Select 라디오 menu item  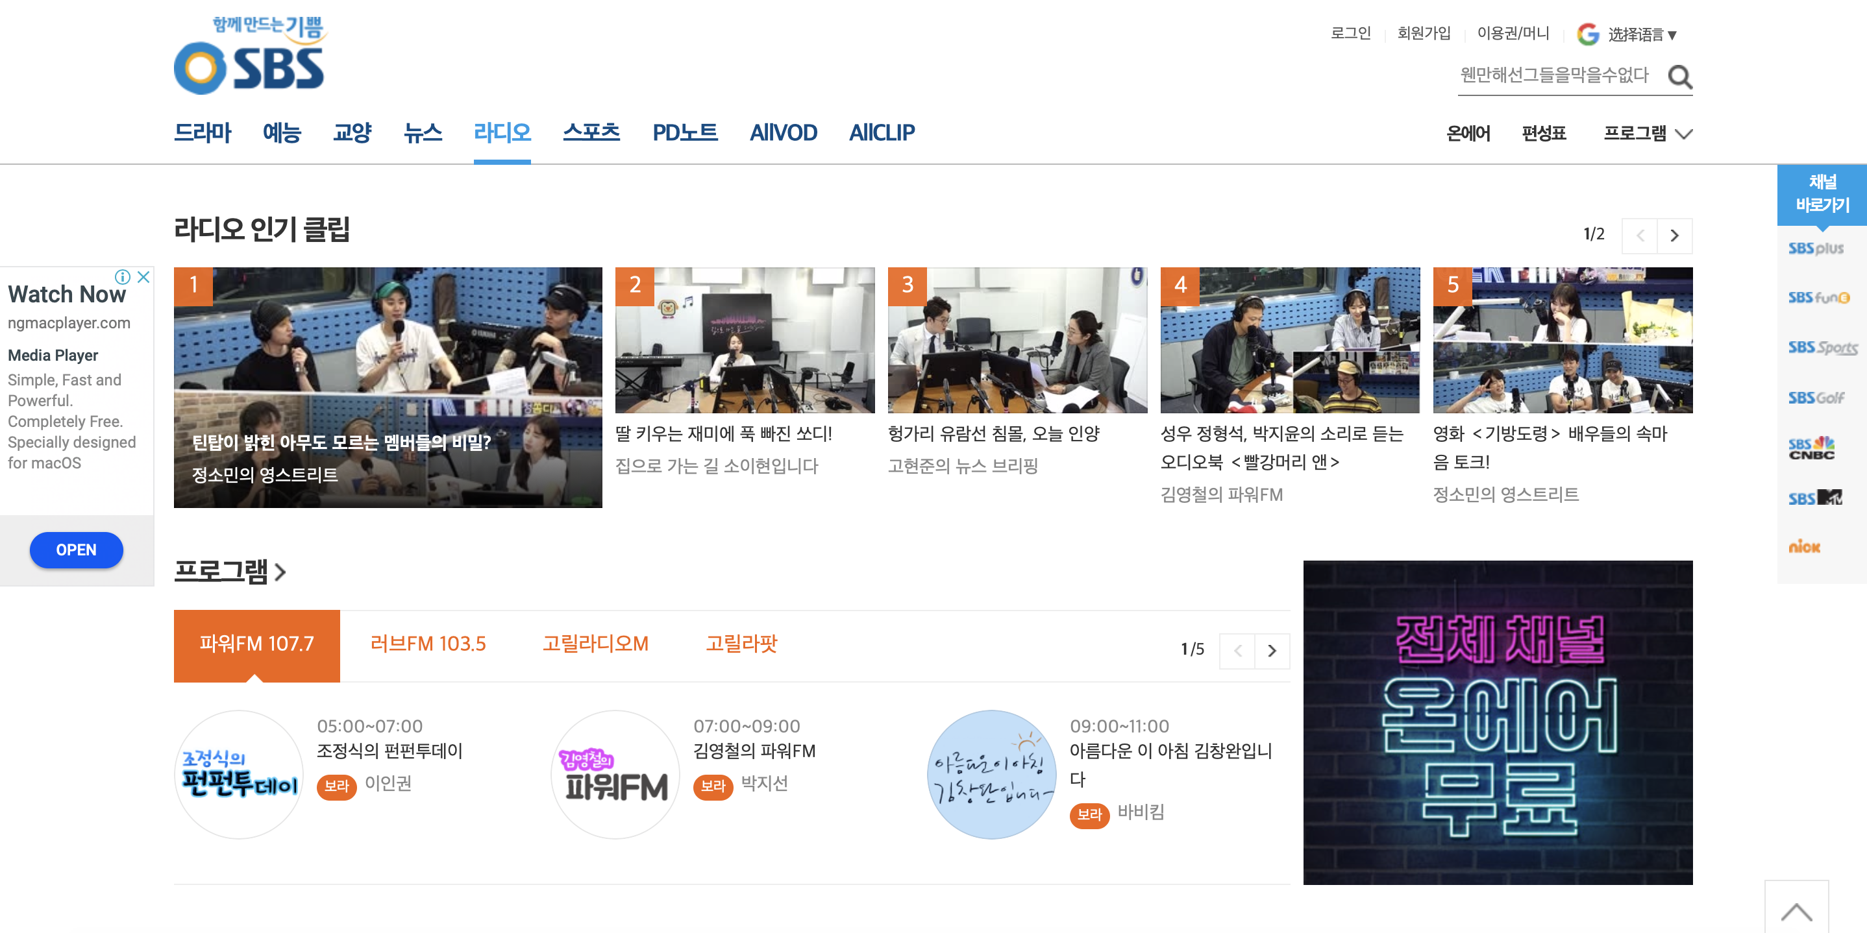[502, 132]
